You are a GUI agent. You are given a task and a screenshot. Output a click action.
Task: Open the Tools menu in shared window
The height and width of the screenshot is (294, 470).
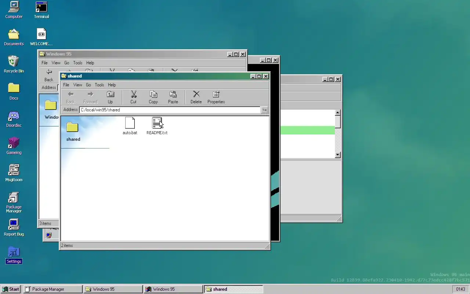pos(100,85)
